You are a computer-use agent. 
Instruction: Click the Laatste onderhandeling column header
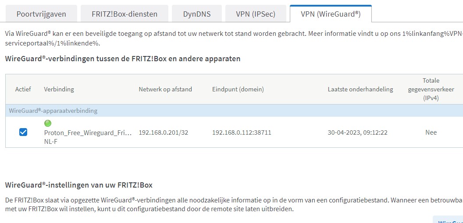click(360, 89)
